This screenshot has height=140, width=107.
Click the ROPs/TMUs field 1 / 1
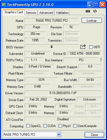[34, 60]
